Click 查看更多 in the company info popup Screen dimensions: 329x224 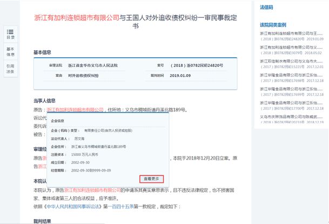pyautogui.click(x=151, y=179)
